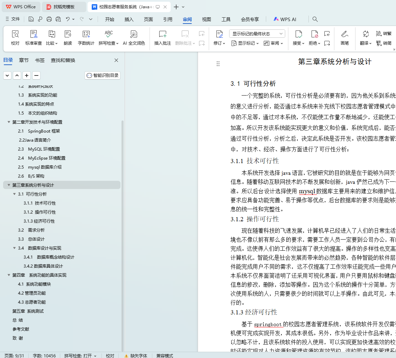
Task: Switch to 书签 tab in navigation pane
Action: 40,60
